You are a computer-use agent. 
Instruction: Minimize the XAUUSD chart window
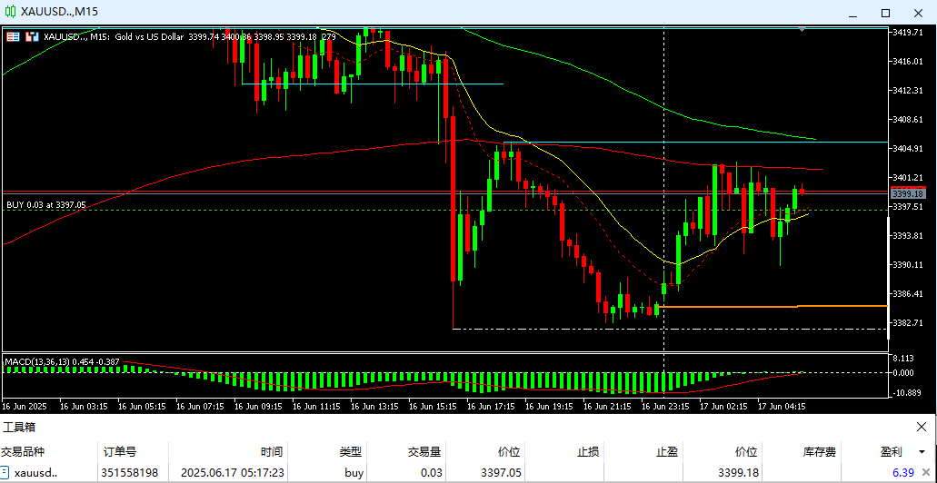coord(852,13)
